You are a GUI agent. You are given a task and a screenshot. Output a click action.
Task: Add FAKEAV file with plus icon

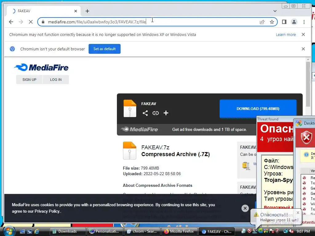click(x=166, y=113)
